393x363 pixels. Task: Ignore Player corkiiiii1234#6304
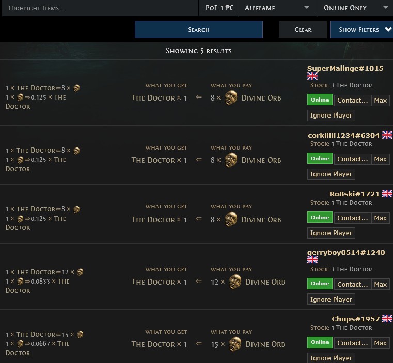click(x=331, y=174)
